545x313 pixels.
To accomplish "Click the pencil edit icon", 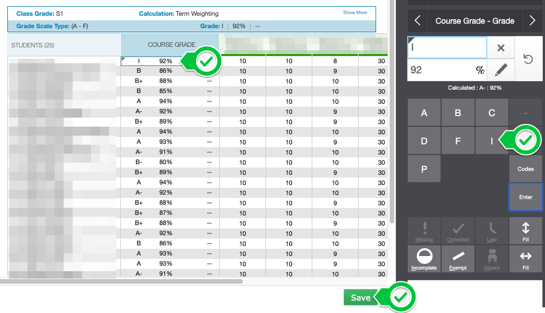I will [x=500, y=70].
